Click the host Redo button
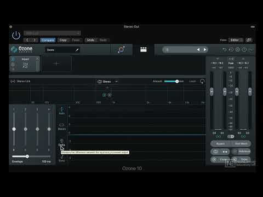 click(x=103, y=40)
